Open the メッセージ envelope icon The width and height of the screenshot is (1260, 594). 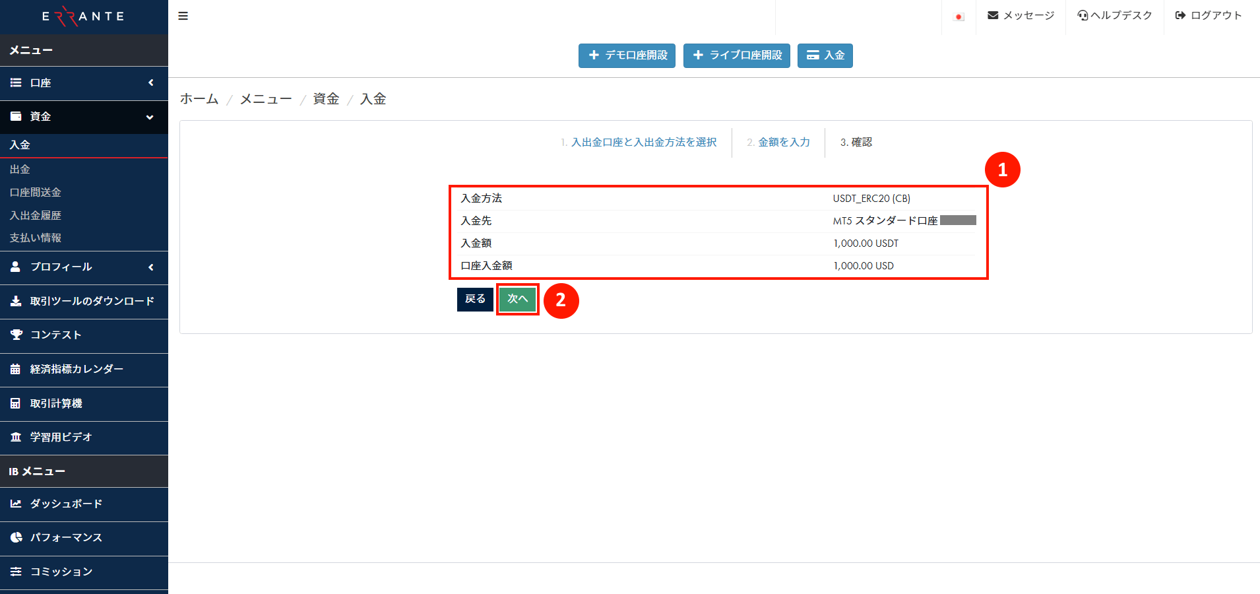(x=992, y=15)
